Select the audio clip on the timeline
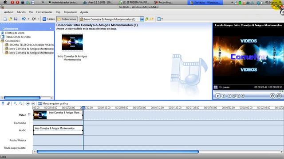 [x=58, y=130]
